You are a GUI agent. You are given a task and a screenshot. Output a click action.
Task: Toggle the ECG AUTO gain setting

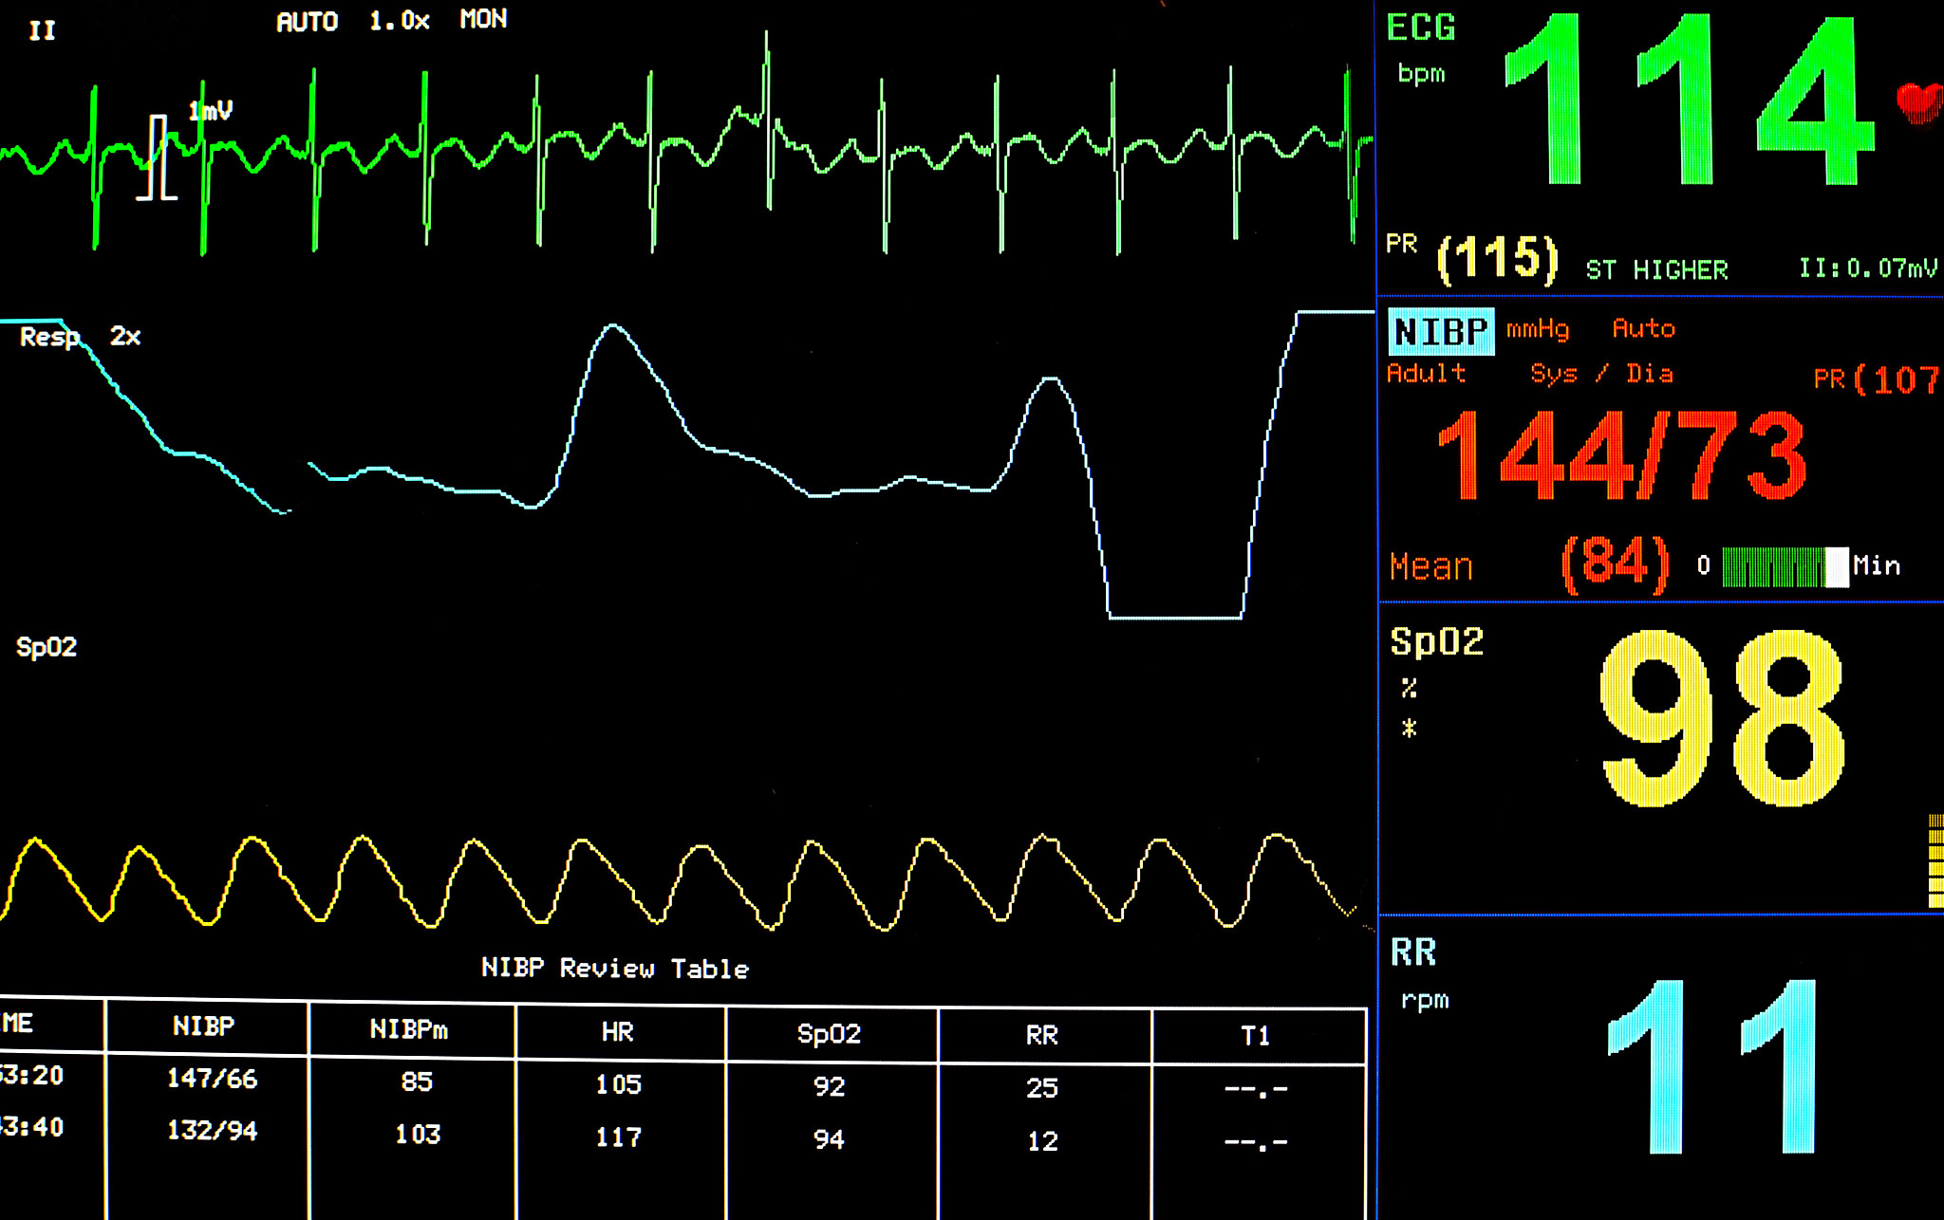[307, 22]
